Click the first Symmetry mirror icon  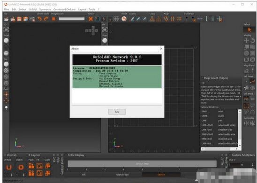point(246,123)
